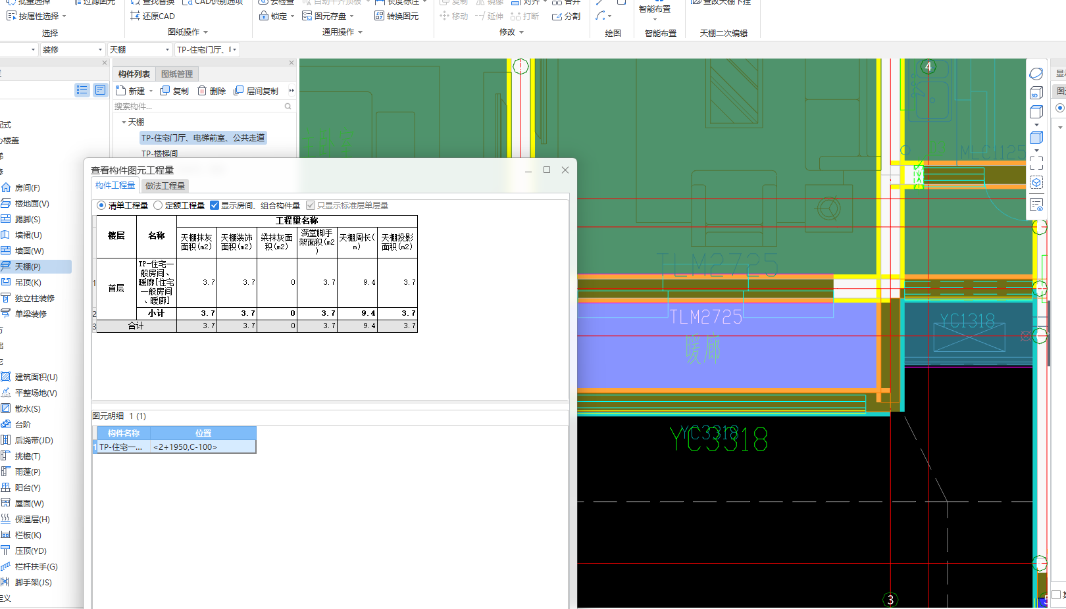Click the fit-to-screen frame icon
1066x609 pixels.
pos(1036,162)
